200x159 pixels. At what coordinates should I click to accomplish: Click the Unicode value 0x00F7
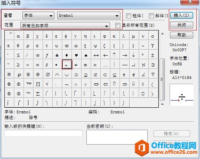click(179, 50)
